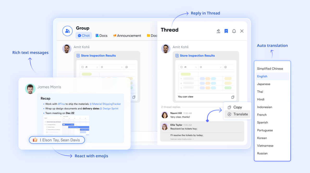Choose Copy from the context menu

pos(237,107)
